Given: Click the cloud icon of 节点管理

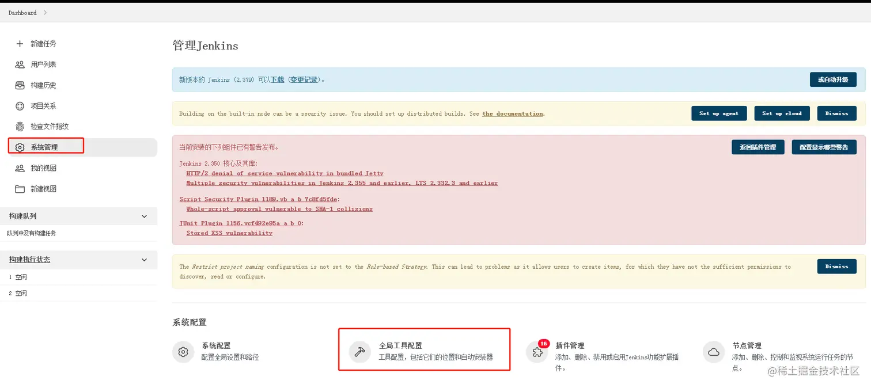Looking at the screenshot, I should click(x=714, y=351).
